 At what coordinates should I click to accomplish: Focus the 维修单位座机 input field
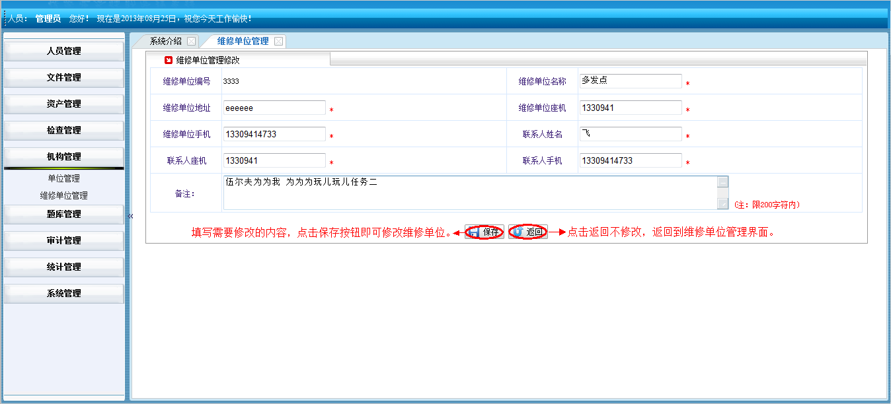coord(631,108)
